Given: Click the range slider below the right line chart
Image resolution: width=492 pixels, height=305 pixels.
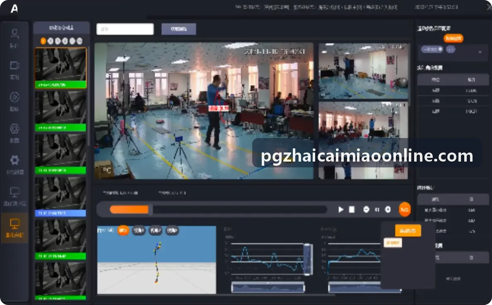Looking at the screenshot, I should coord(364,288).
